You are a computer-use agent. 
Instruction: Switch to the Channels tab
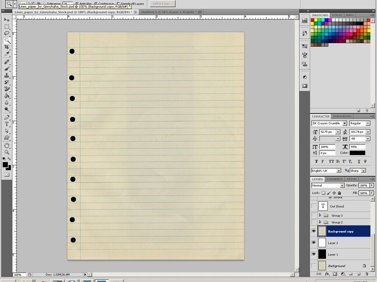coord(334,179)
